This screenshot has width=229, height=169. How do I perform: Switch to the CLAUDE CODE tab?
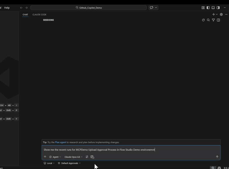click(39, 14)
